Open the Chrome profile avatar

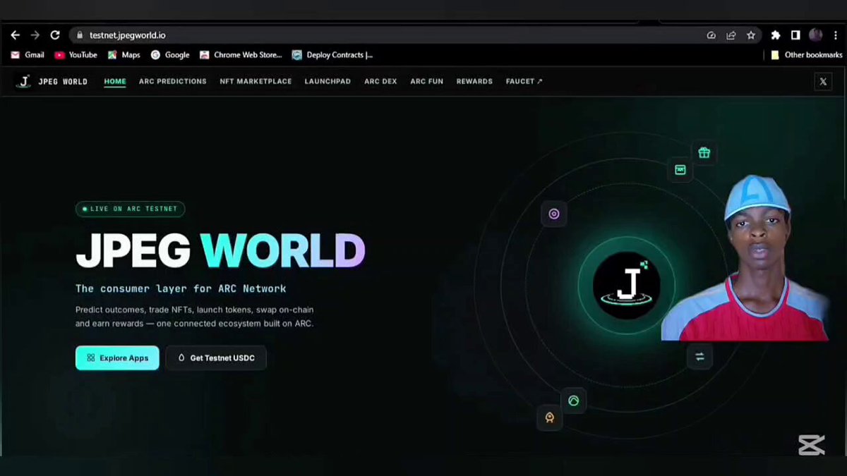click(816, 35)
